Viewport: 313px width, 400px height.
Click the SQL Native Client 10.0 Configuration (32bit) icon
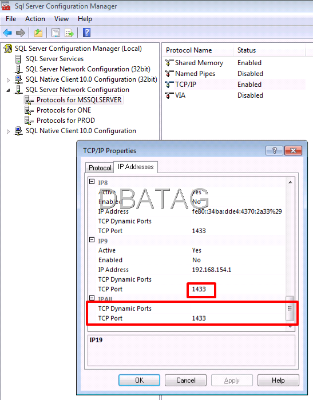point(18,79)
